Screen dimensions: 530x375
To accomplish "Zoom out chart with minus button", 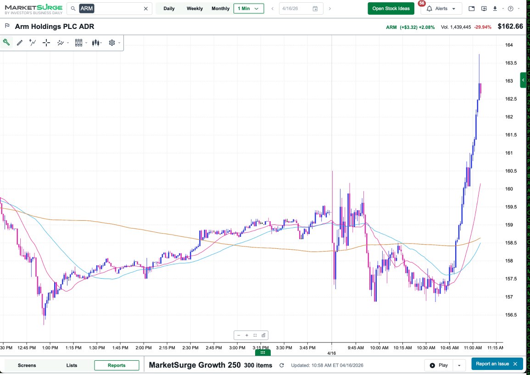I will pyautogui.click(x=239, y=336).
